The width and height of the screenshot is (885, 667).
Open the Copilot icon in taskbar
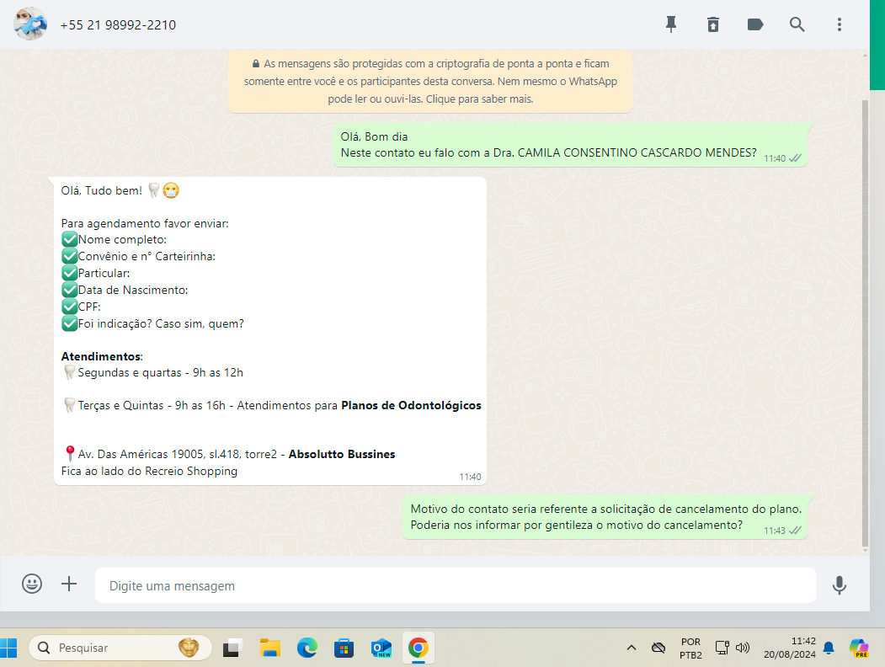tap(859, 648)
